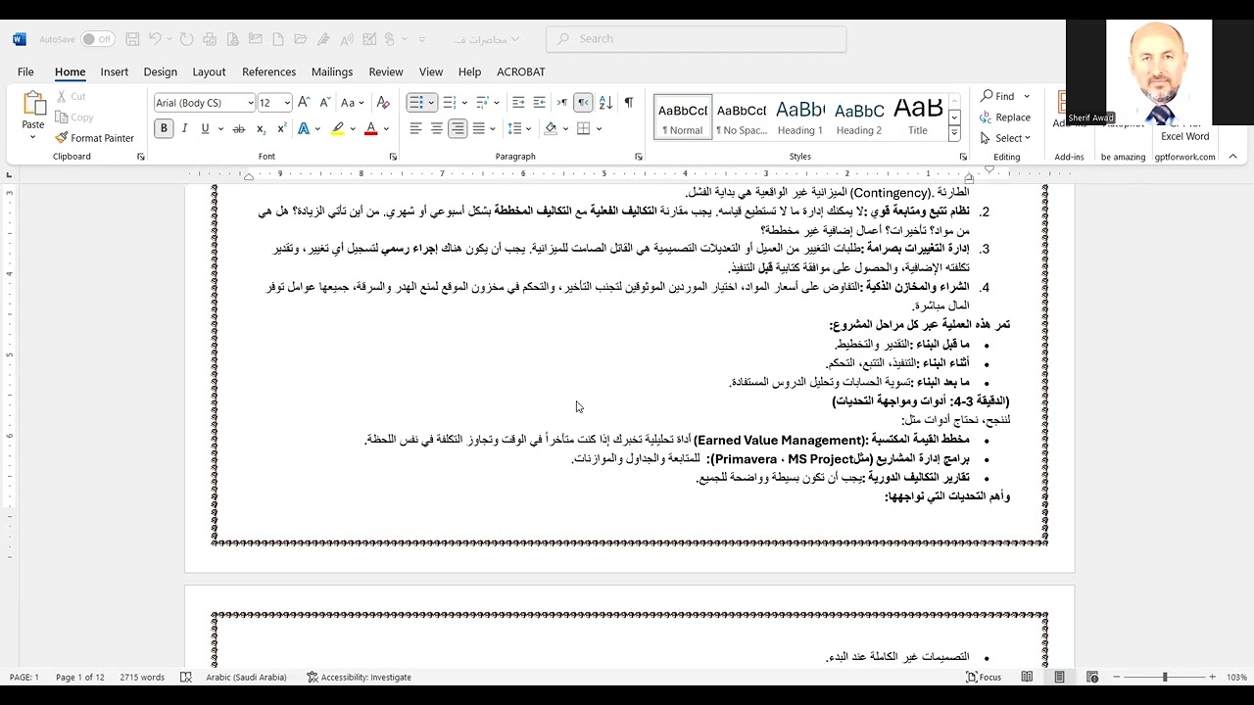Click the Multilevel List icon
The image size is (1254, 705).
(x=482, y=103)
